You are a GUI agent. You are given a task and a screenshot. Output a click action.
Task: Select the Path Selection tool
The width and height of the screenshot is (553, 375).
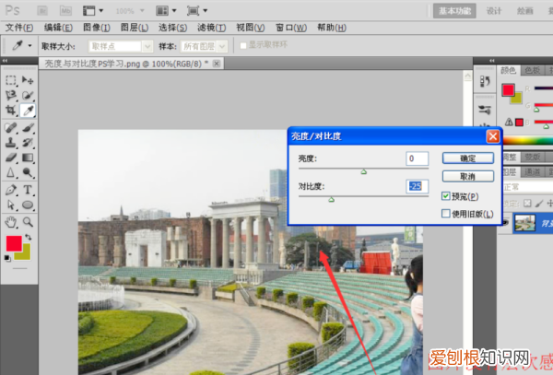11,205
